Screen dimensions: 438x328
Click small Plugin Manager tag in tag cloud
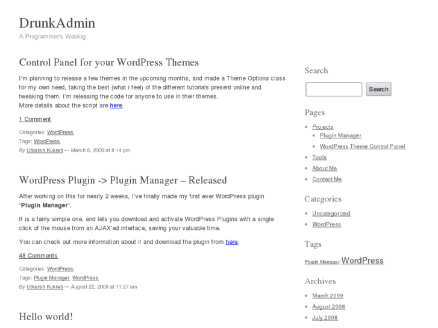click(x=322, y=262)
